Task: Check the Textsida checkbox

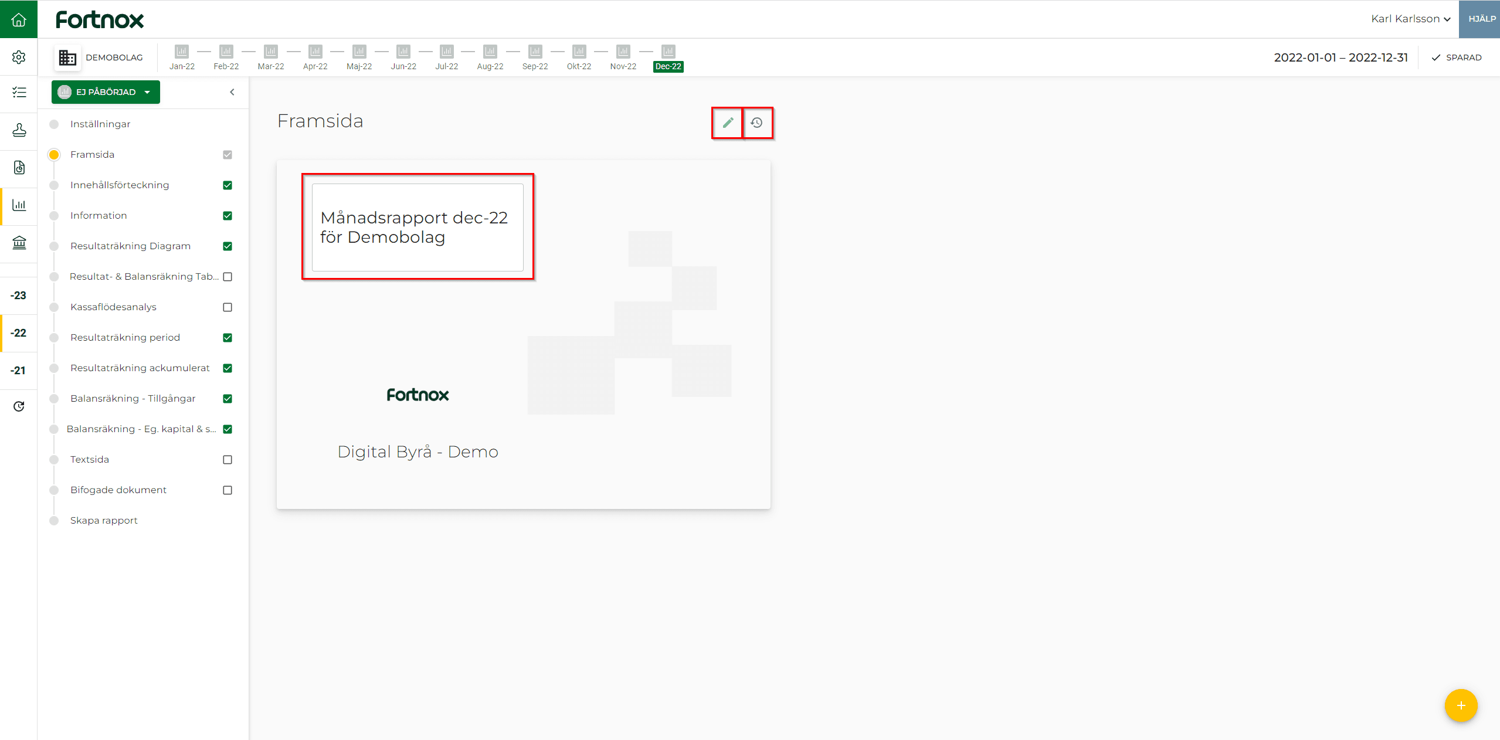Action: [228, 460]
